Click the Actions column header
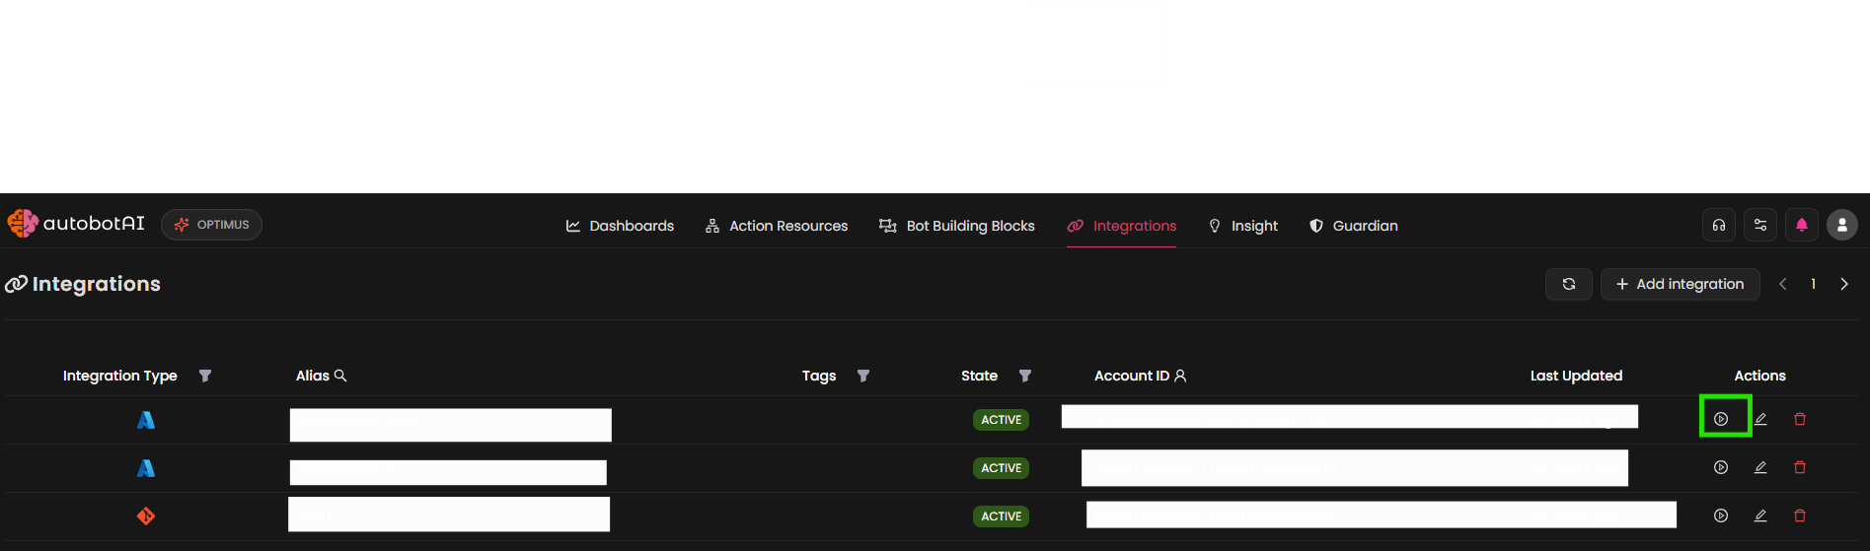The image size is (1870, 551). click(x=1759, y=376)
